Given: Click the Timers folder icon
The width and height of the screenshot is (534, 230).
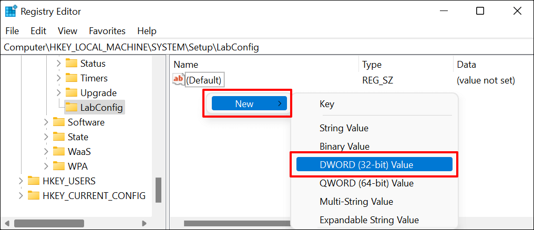Looking at the screenshot, I should click(x=71, y=78).
